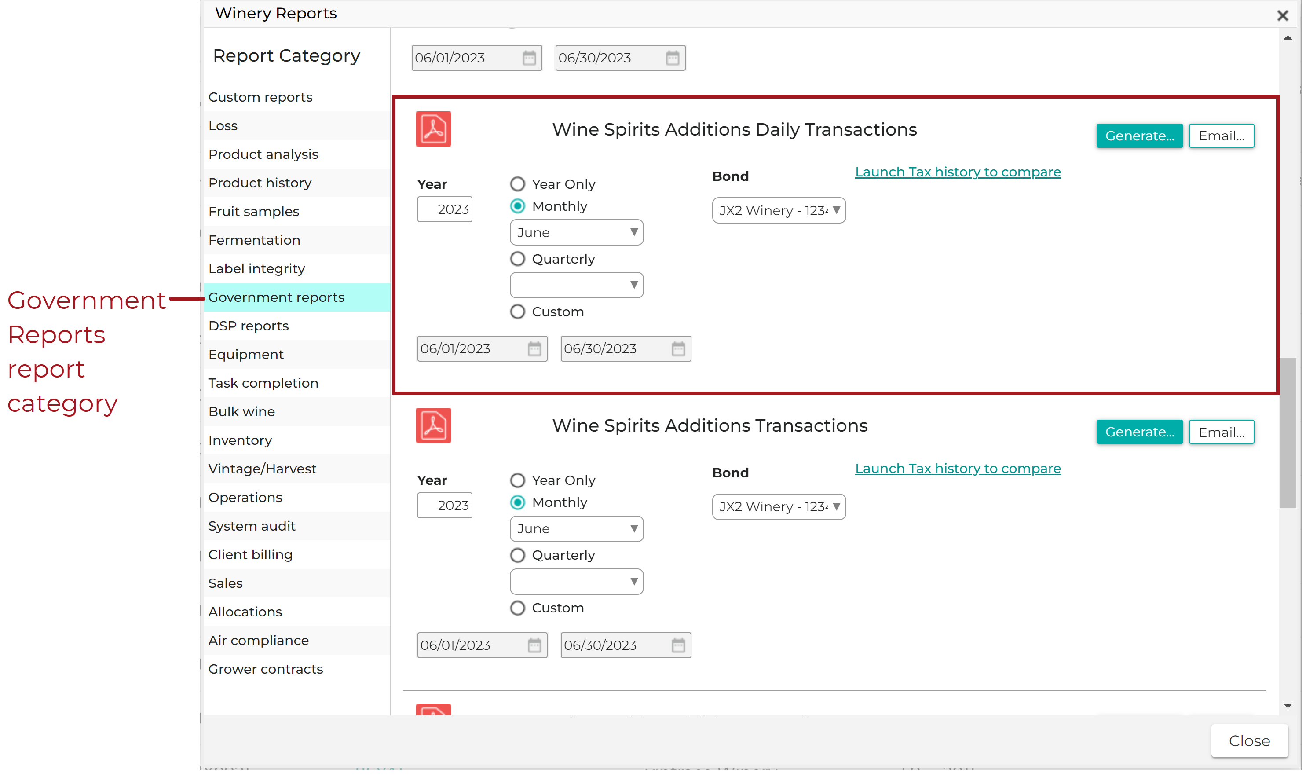Screen dimensions: 1306x777
Task: Select Operations category
Action: (297, 498)
